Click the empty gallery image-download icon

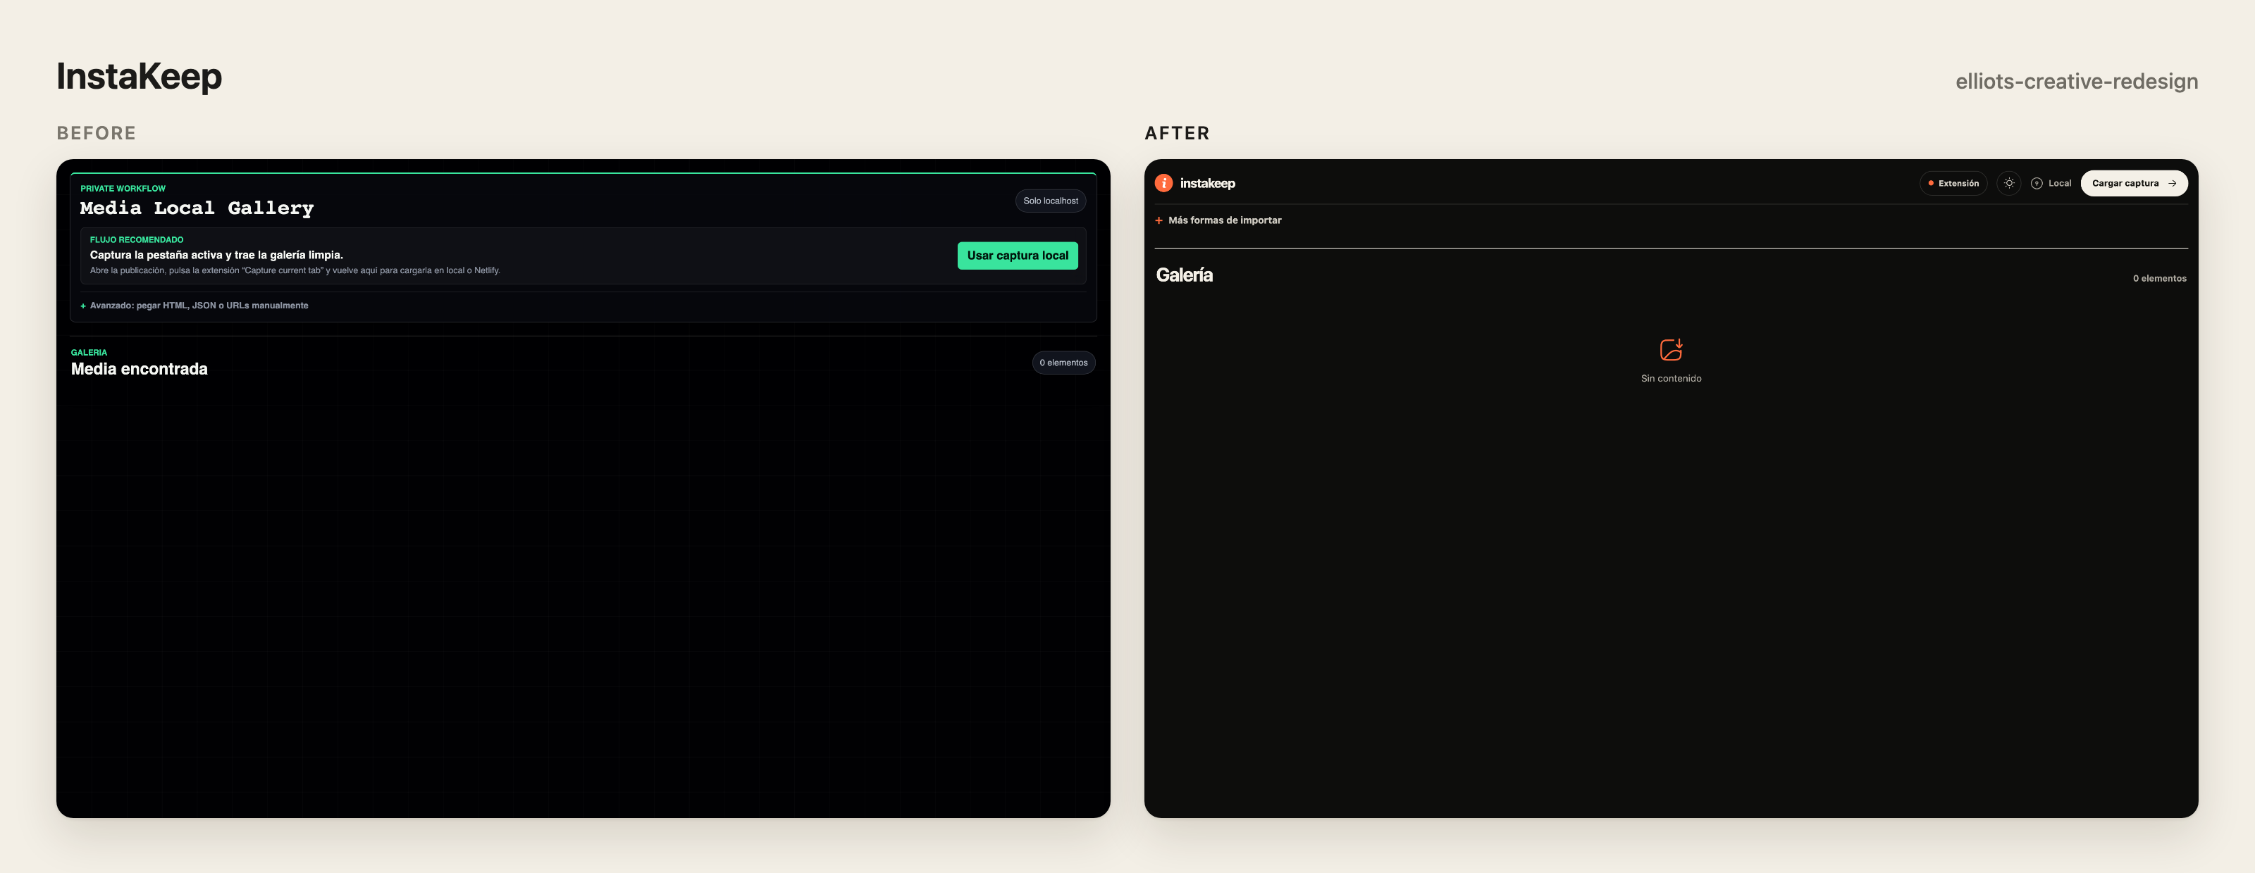pyautogui.click(x=1671, y=350)
